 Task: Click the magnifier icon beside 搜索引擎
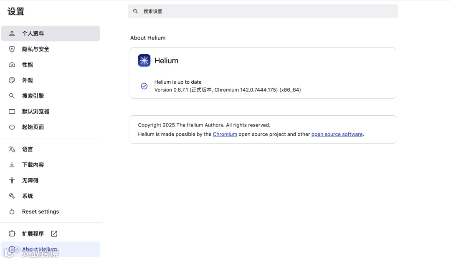[x=12, y=96]
